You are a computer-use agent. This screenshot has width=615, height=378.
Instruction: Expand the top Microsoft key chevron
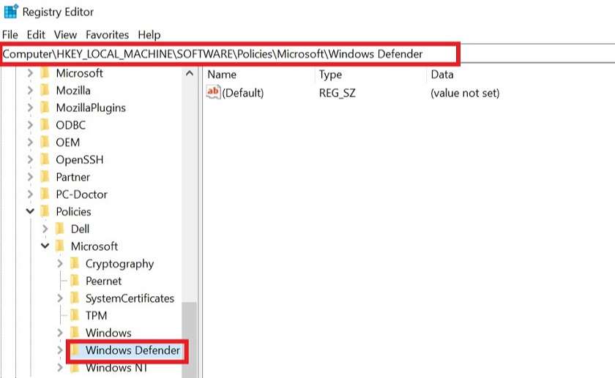(x=30, y=73)
